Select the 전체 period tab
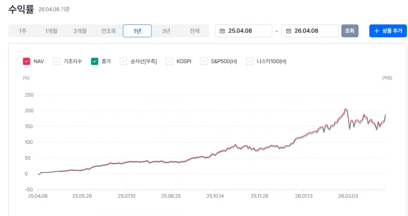Image resolution: width=408 pixels, height=216 pixels. tap(194, 31)
